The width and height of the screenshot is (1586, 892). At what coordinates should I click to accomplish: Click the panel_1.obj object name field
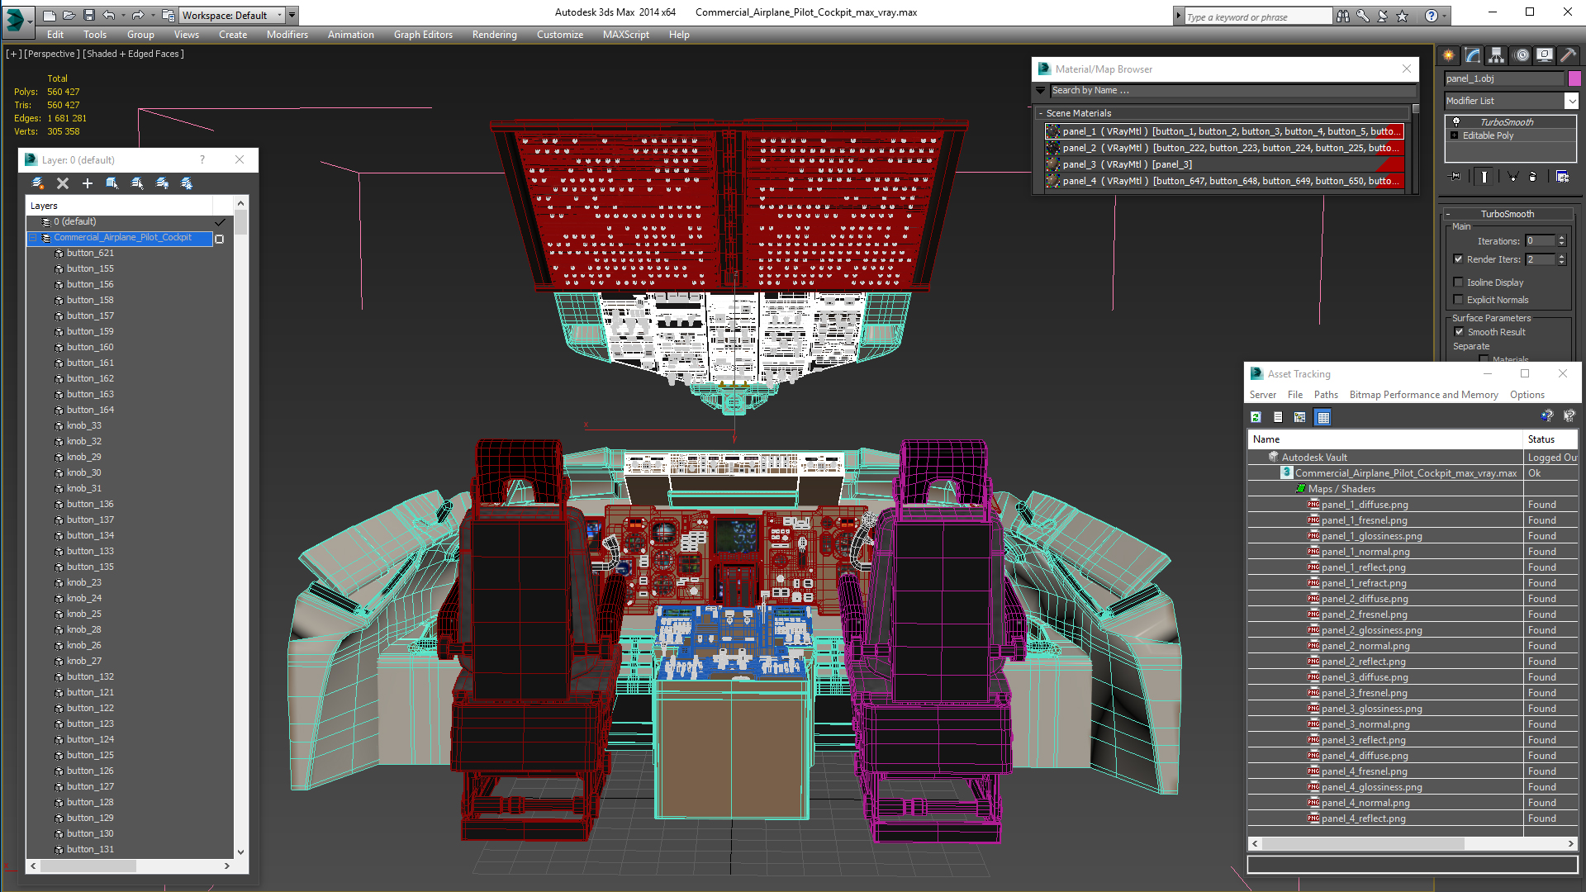[1504, 78]
